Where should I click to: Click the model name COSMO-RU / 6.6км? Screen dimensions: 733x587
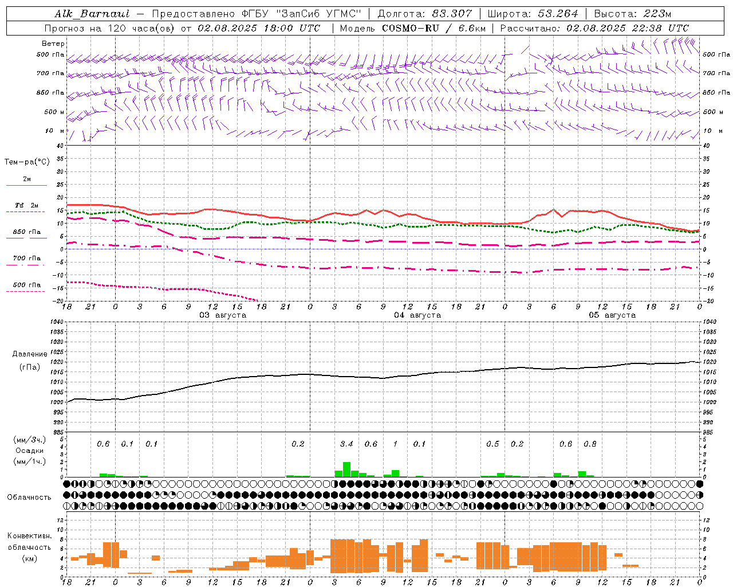click(434, 28)
